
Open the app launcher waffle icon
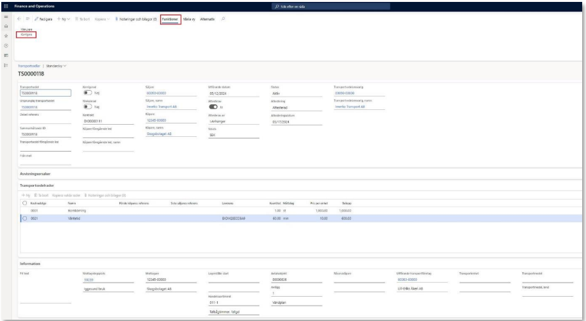(6, 6)
